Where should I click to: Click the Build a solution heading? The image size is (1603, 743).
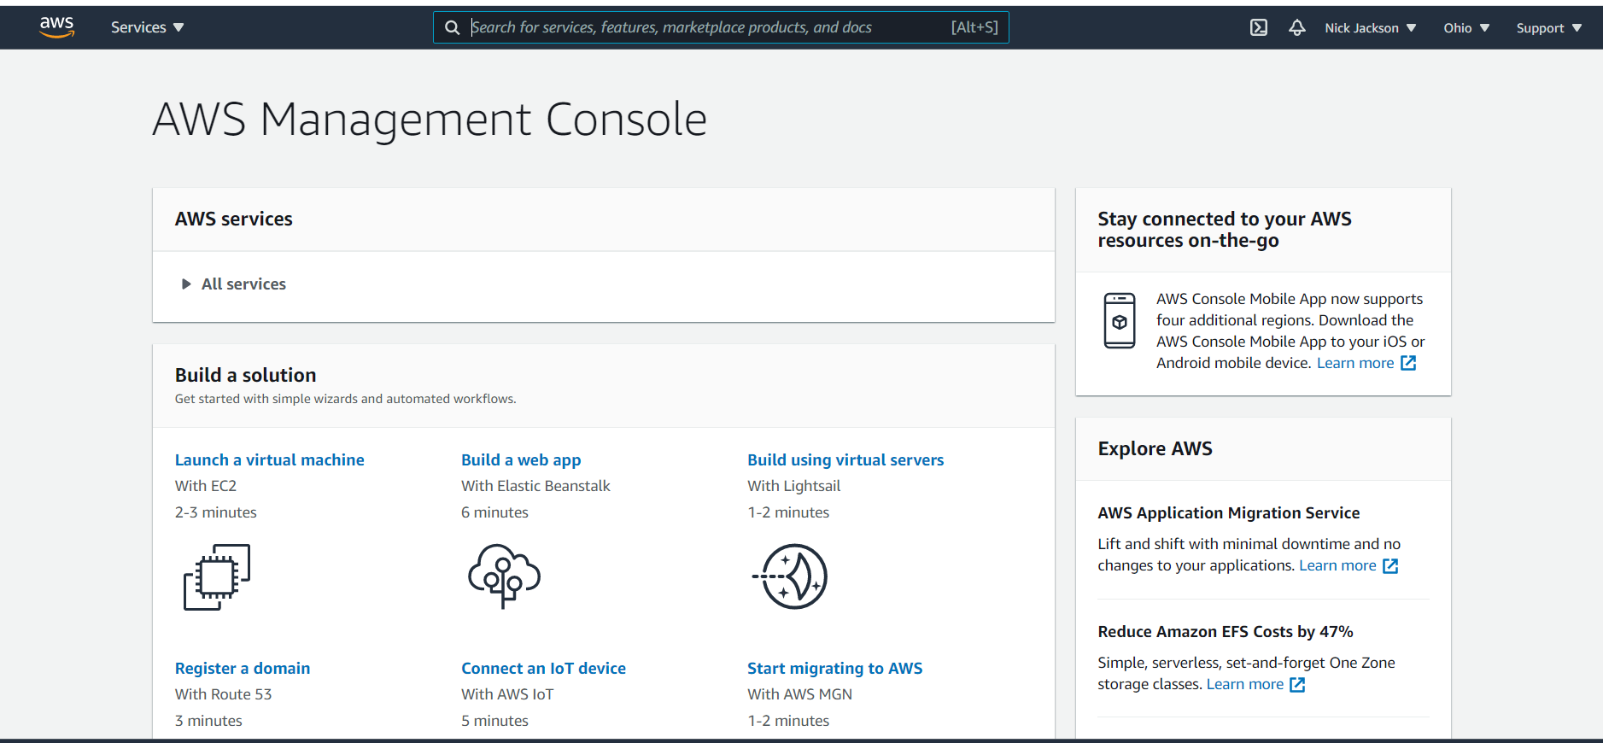(245, 375)
